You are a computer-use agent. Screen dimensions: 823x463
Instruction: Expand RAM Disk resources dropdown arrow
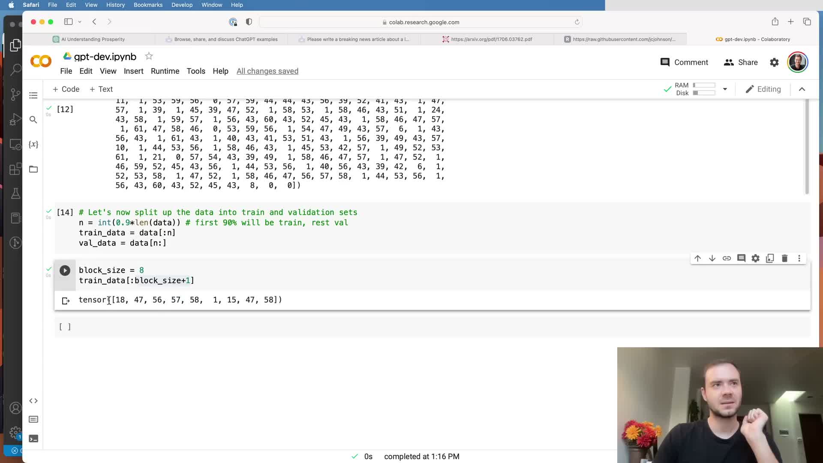point(725,89)
